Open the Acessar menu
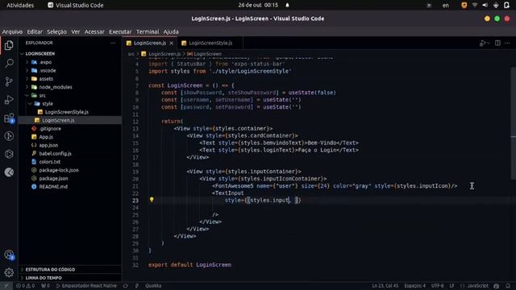This screenshot has height=290, width=516. point(94,32)
